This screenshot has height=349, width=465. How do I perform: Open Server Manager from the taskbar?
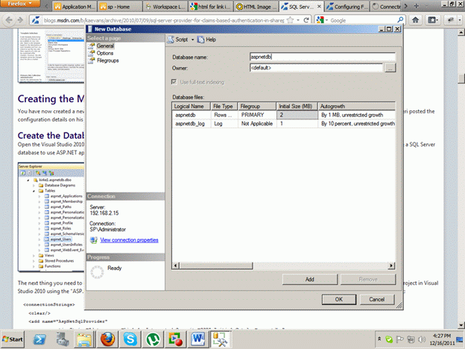pyautogui.click(x=63, y=339)
